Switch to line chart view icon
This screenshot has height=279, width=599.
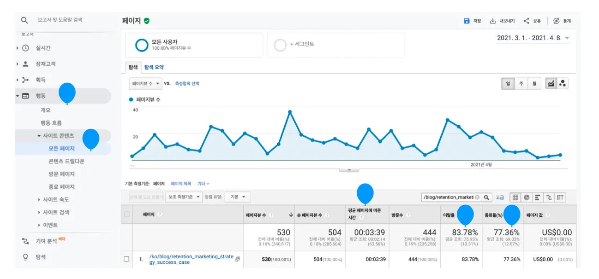[551, 83]
